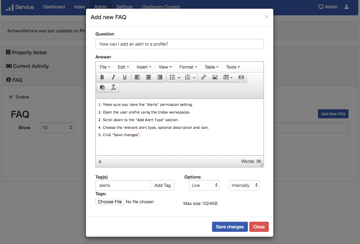Go to Dashboard in the top navbar
This screenshot has height=244, width=360.
[54, 7]
